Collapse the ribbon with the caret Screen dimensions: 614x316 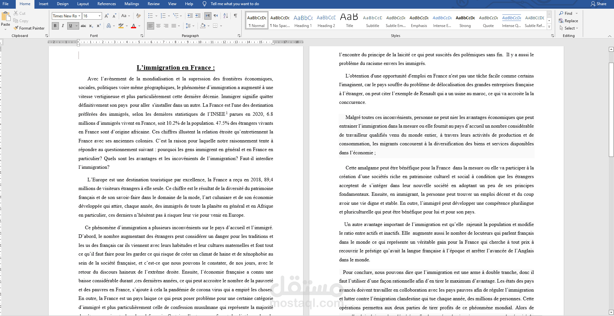pos(609,36)
